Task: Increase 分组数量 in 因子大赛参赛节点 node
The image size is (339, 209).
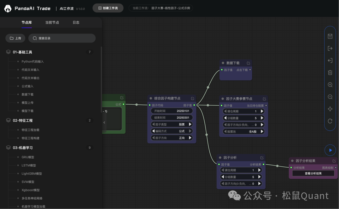Action: [x=262, y=118]
